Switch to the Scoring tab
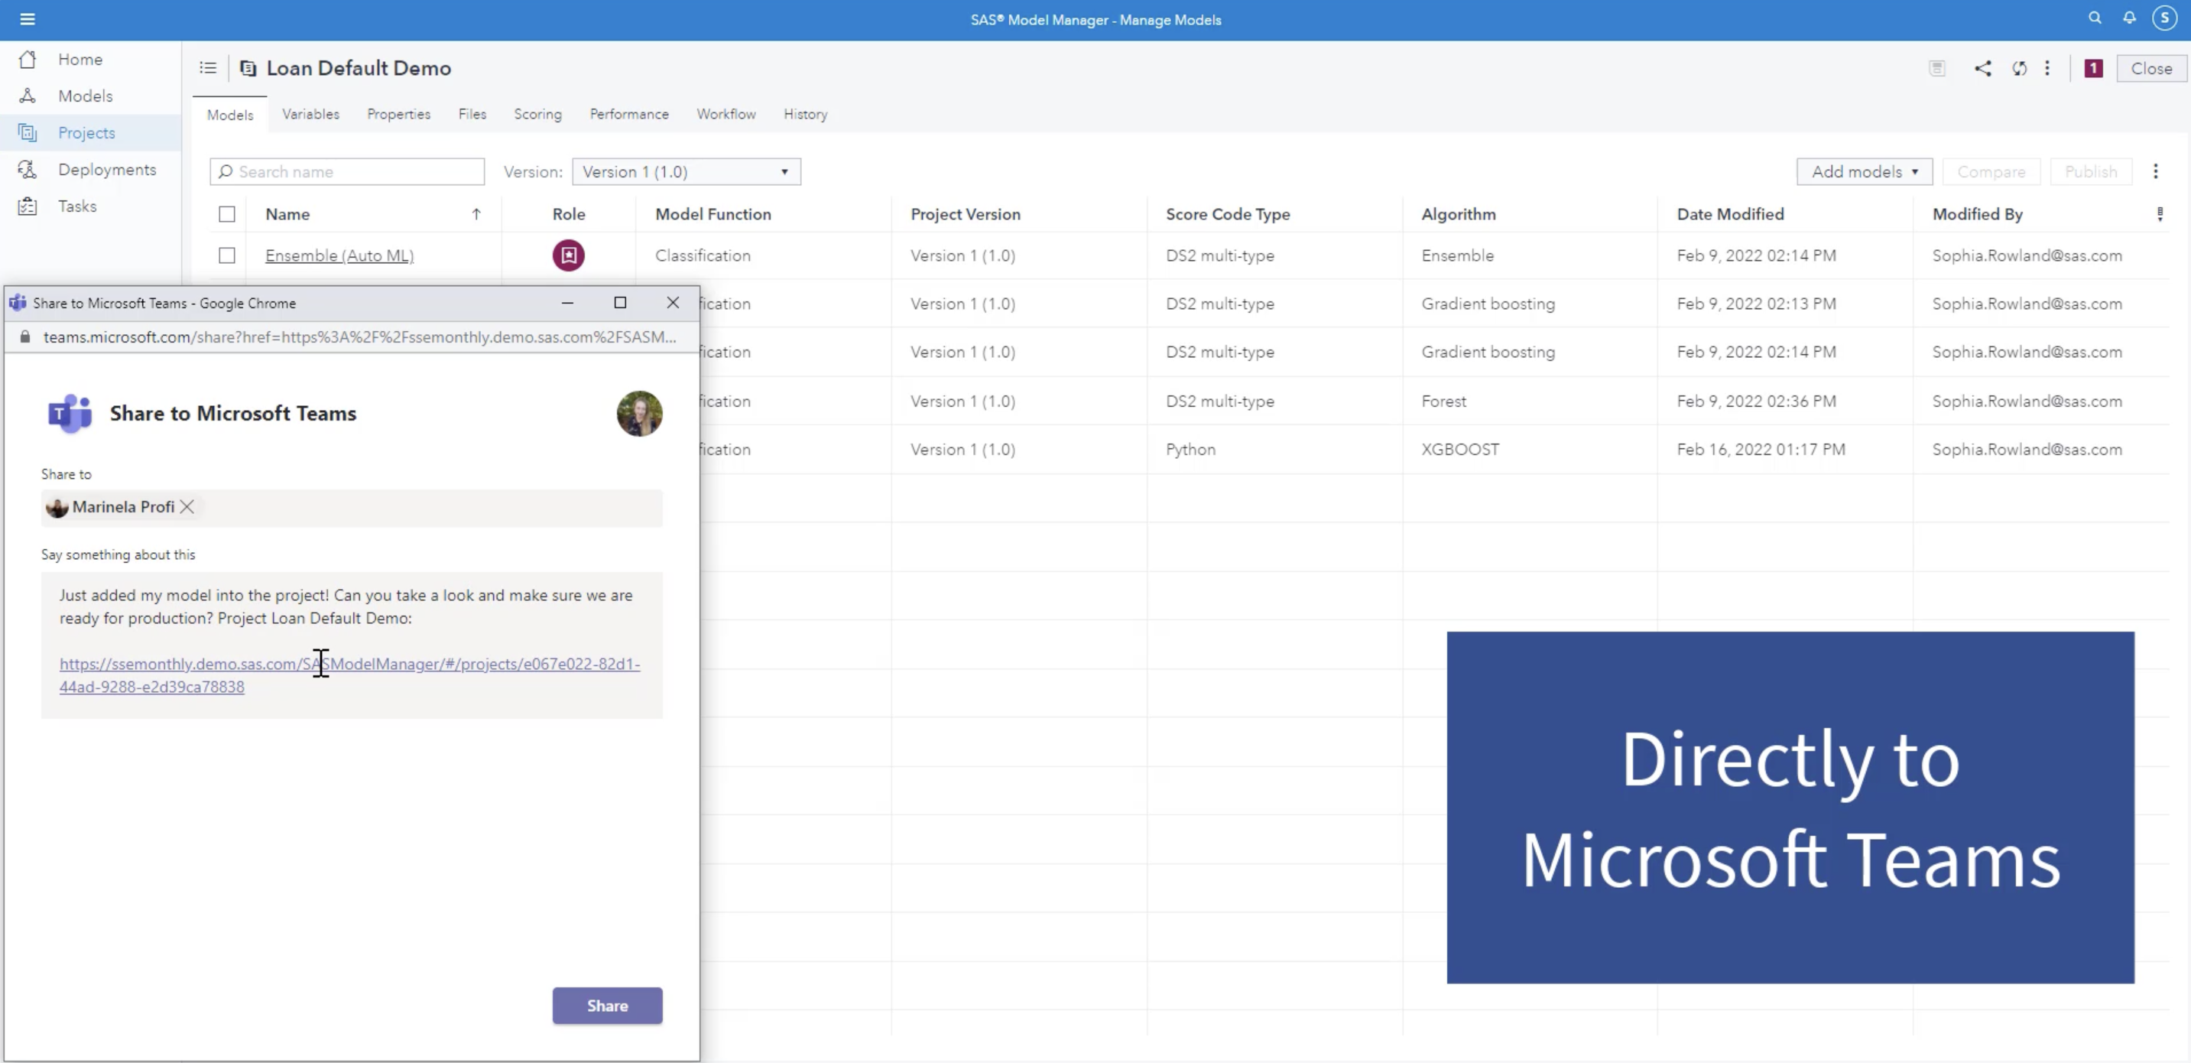This screenshot has width=2191, height=1063. coord(537,114)
